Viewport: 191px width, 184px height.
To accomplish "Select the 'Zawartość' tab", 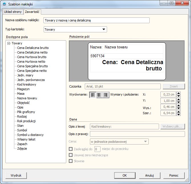I will (x=32, y=12).
